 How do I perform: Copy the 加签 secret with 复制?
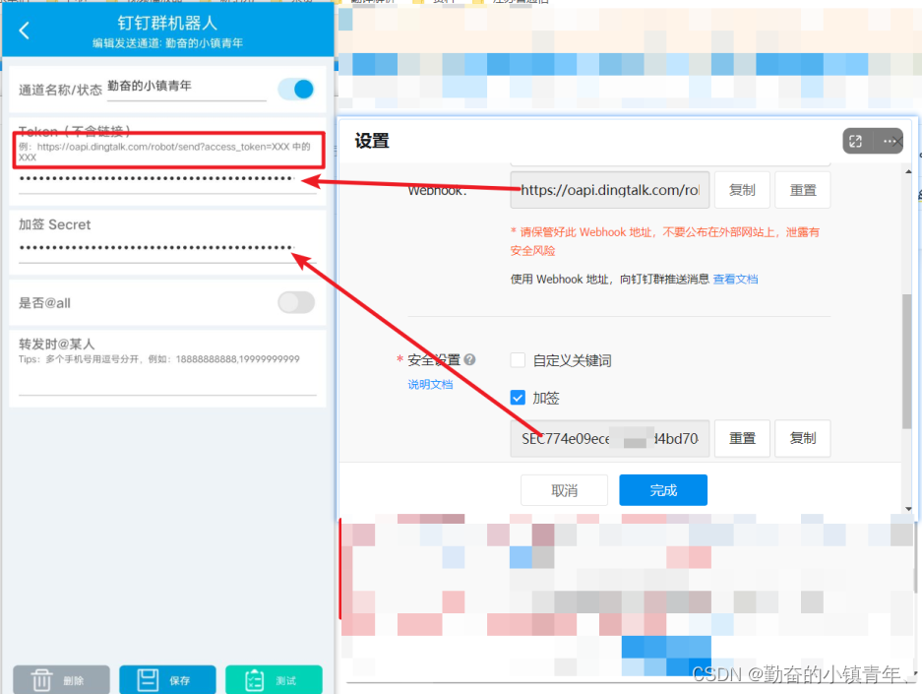(803, 438)
